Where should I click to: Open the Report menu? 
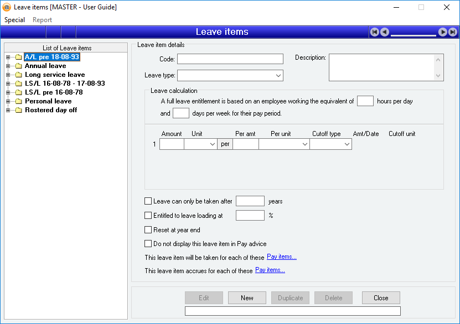[x=42, y=20]
